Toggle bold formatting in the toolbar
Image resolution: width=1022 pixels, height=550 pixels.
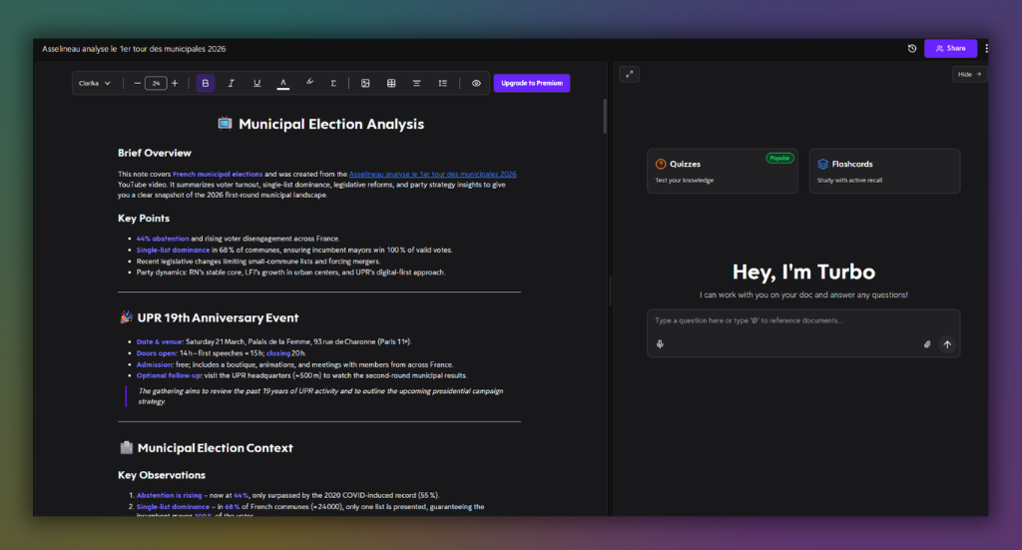click(206, 83)
